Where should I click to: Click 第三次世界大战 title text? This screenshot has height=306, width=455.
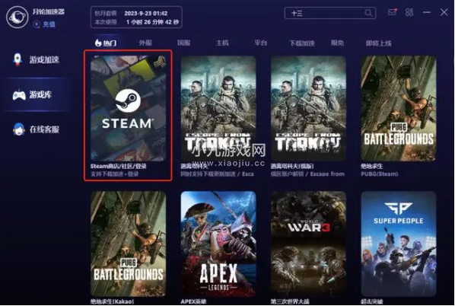coord(290,301)
